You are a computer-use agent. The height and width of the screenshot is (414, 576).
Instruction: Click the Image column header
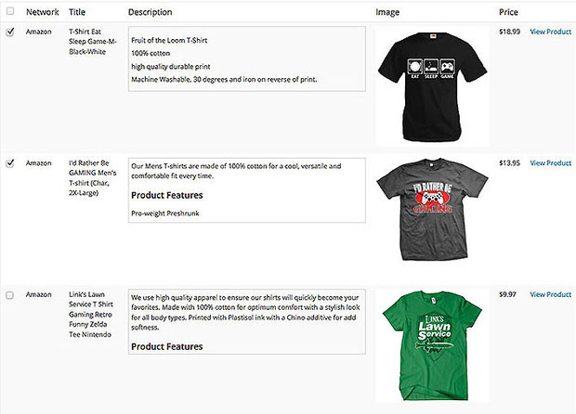[387, 12]
